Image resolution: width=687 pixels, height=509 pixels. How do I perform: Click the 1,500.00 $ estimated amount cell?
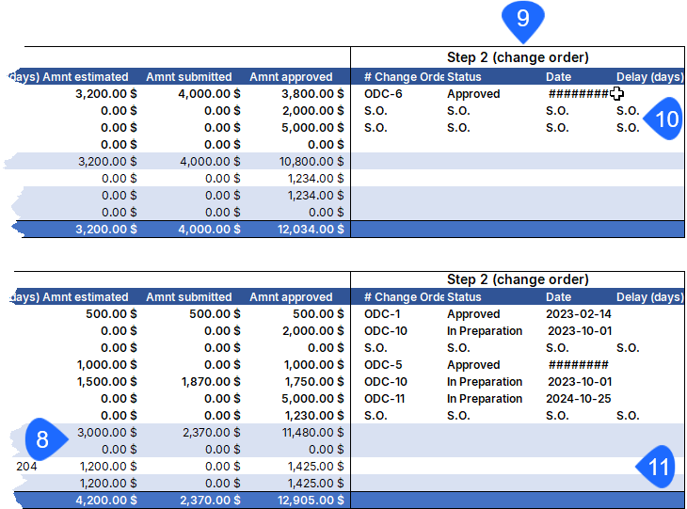107,382
